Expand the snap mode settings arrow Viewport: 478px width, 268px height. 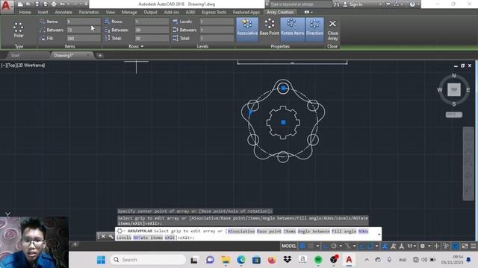[x=317, y=246]
